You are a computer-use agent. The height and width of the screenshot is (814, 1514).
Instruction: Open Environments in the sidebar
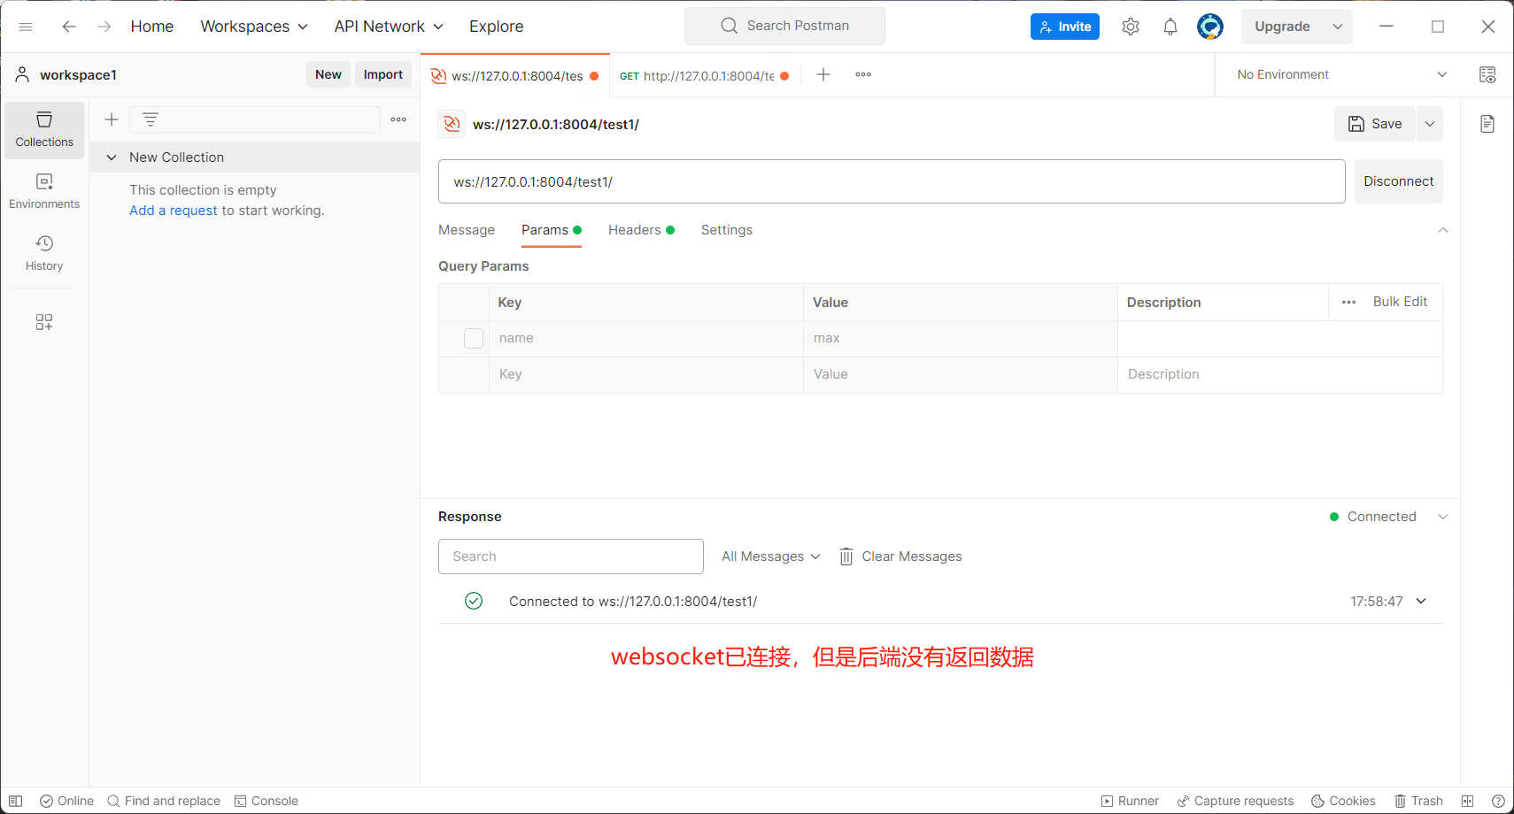pyautogui.click(x=44, y=192)
